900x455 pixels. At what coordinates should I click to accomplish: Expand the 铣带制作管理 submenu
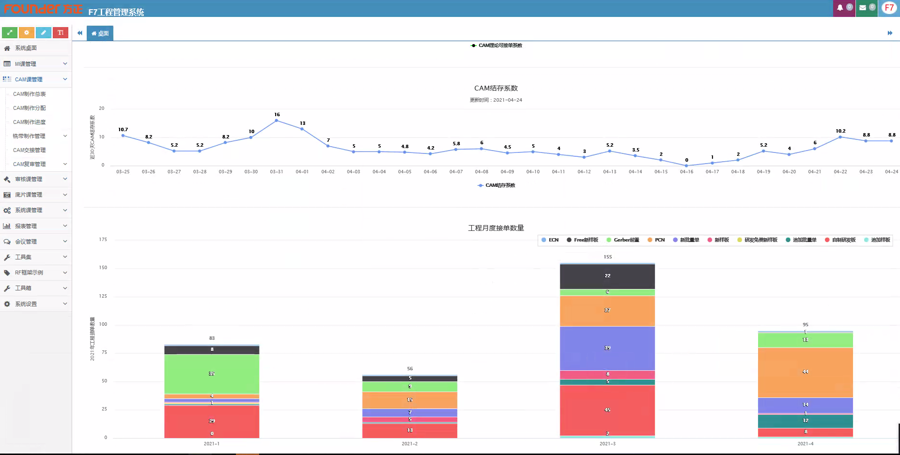pos(39,136)
